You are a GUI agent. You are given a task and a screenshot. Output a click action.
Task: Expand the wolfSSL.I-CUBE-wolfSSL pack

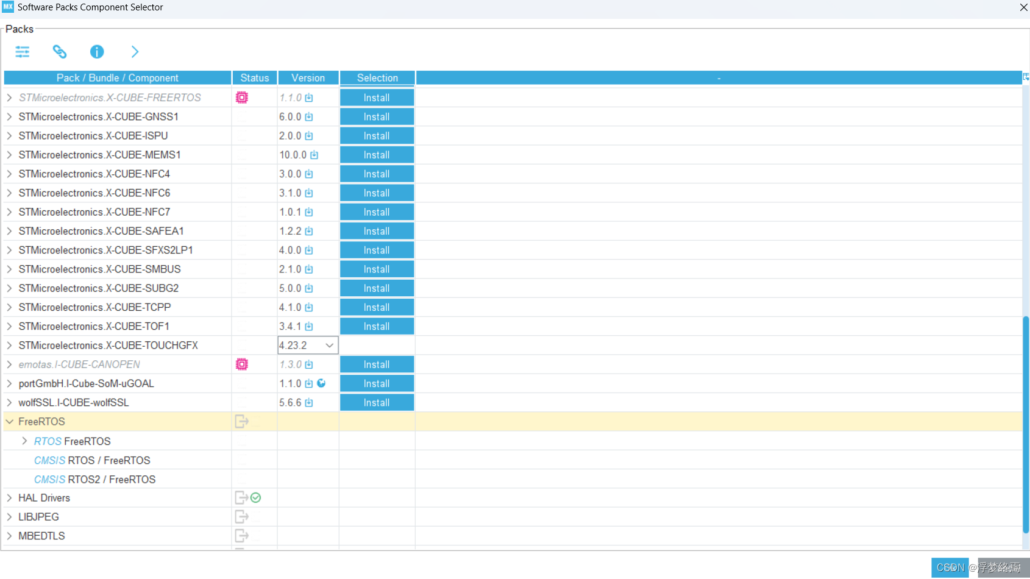(10, 403)
